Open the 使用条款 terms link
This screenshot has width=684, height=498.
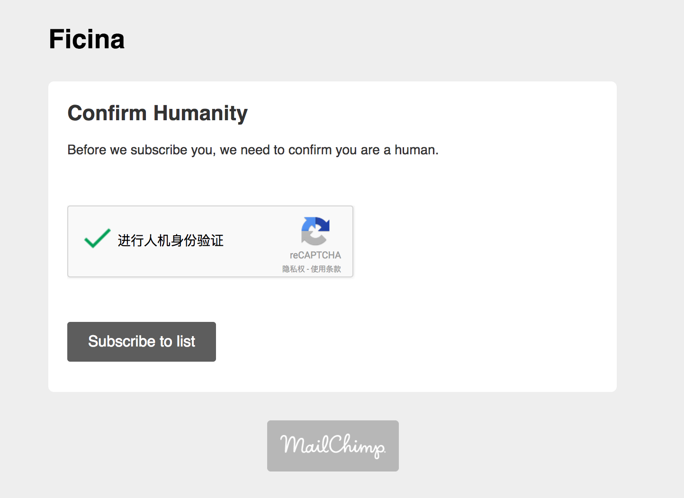326,269
